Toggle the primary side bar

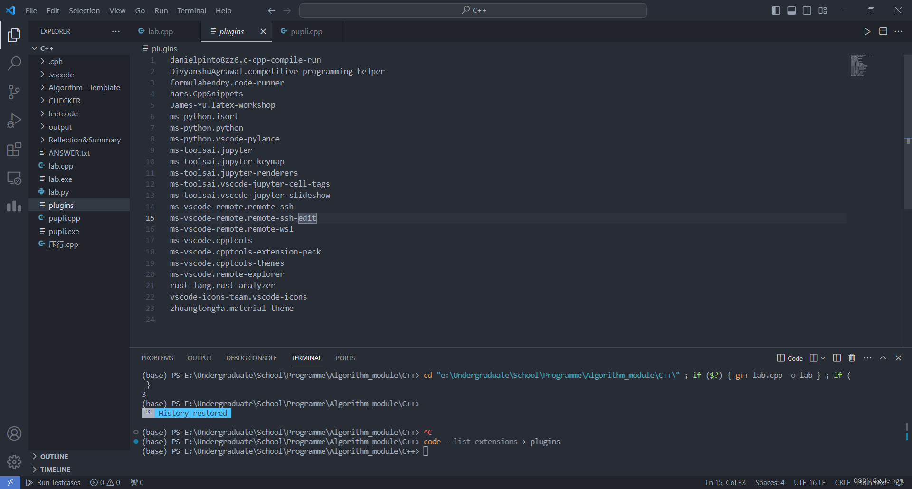(x=776, y=10)
